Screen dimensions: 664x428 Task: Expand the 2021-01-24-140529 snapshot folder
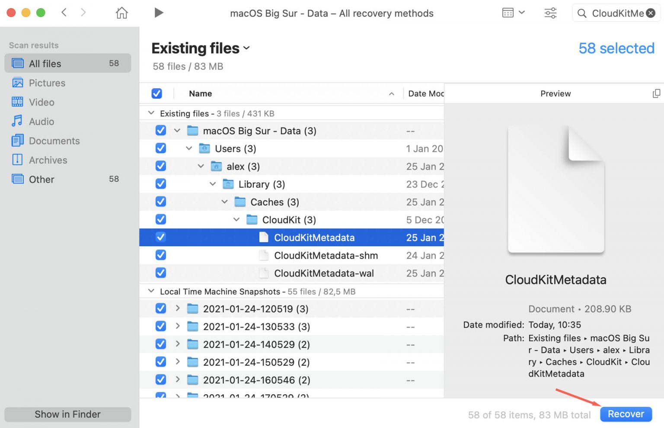(x=177, y=344)
